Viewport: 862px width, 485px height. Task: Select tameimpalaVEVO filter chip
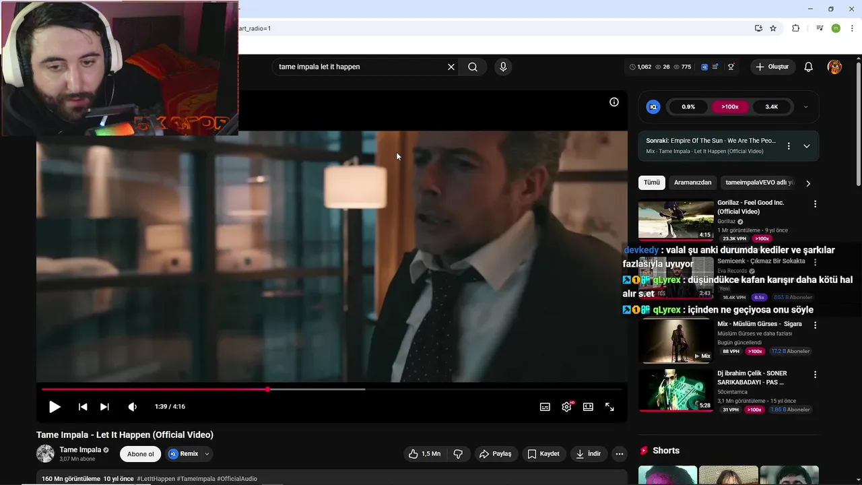[x=760, y=183]
